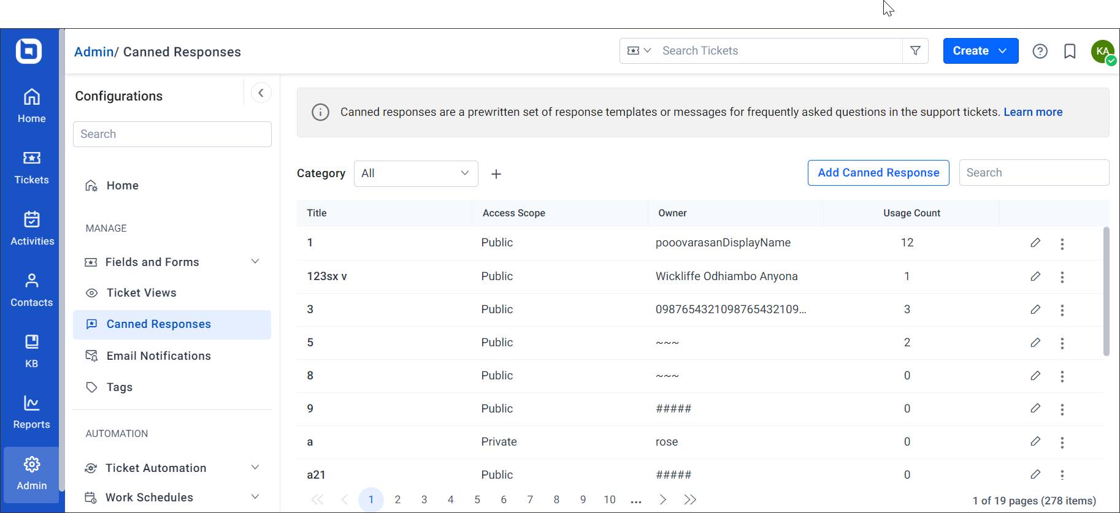1120x513 pixels.
Task: Open more options for row titled 9
Action: (1062, 409)
